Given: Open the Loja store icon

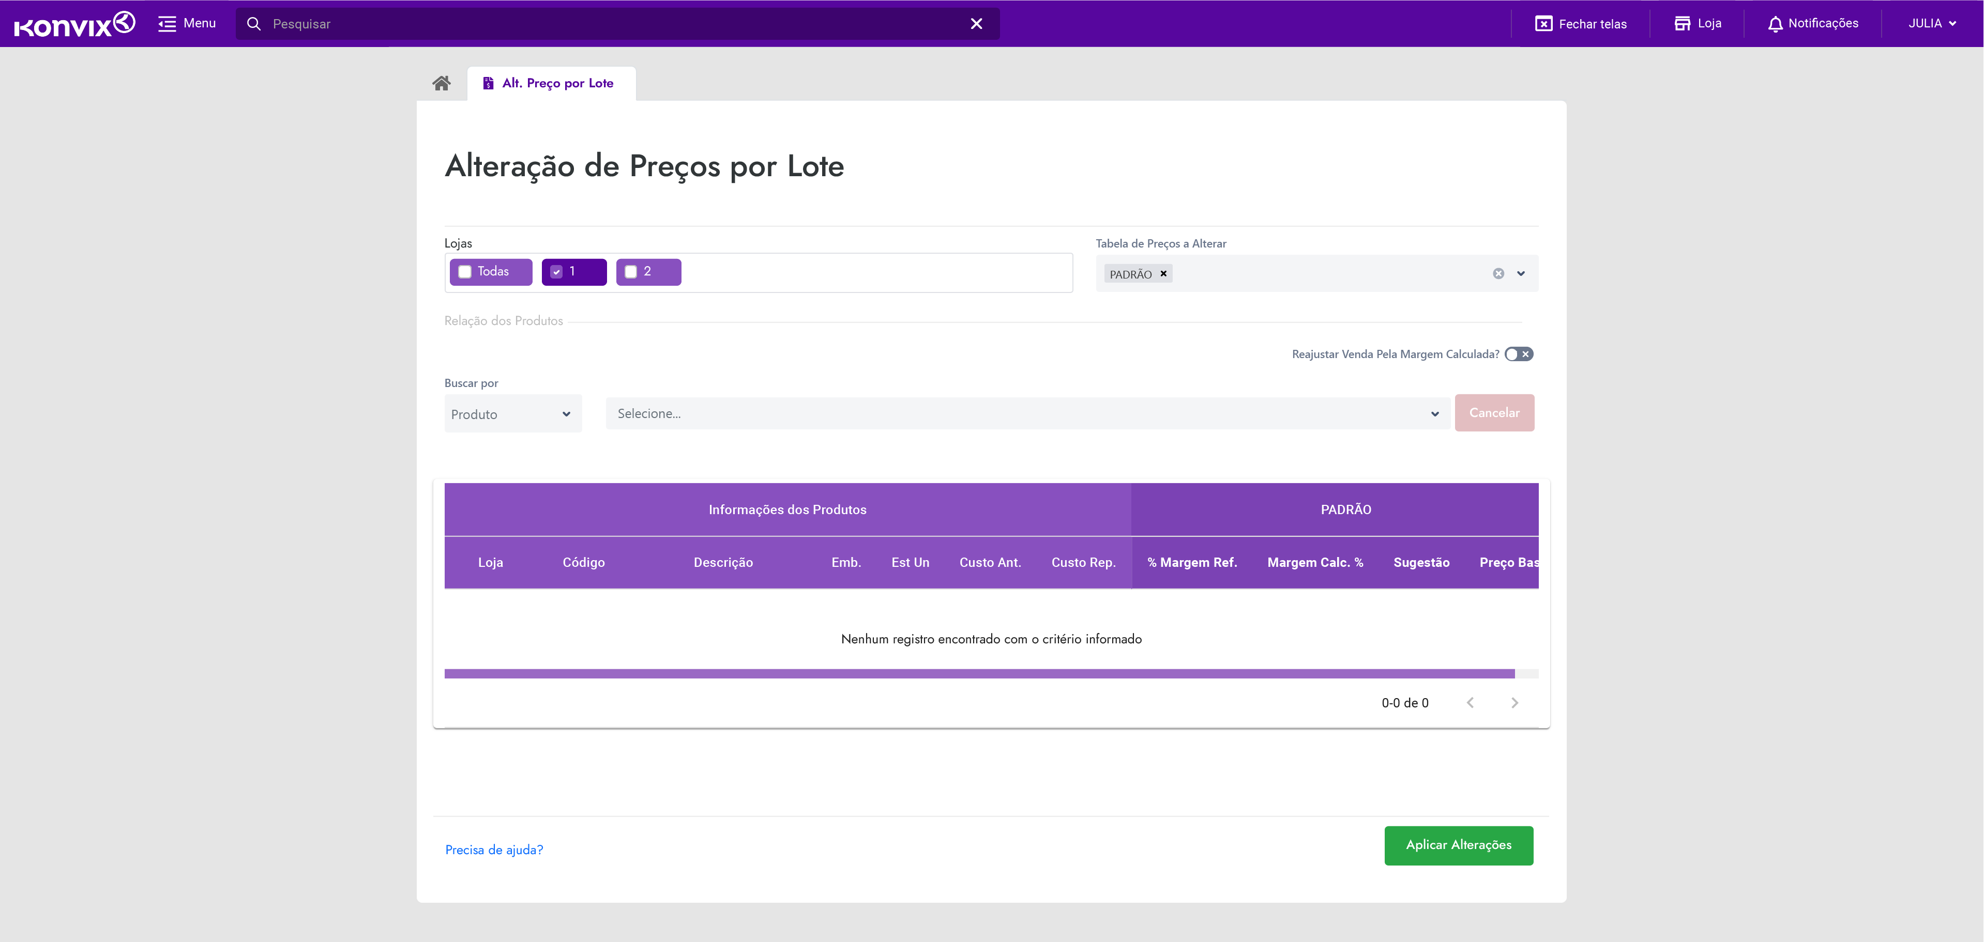Looking at the screenshot, I should tap(1682, 24).
